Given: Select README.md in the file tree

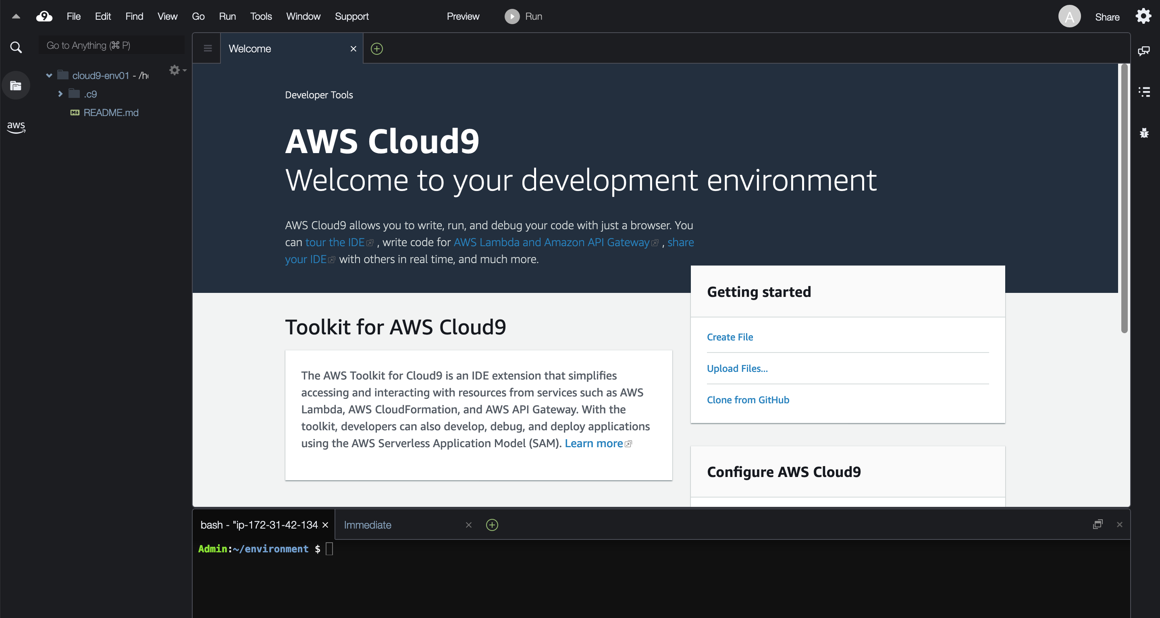Looking at the screenshot, I should [111, 112].
